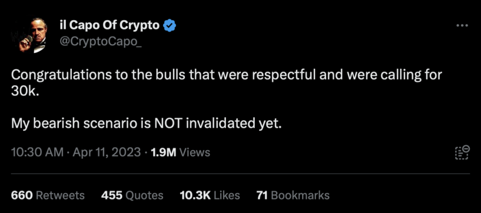Screen dimensions: 481x213
Task: Show the 660 Retweets list
Action: pyautogui.click(x=48, y=195)
